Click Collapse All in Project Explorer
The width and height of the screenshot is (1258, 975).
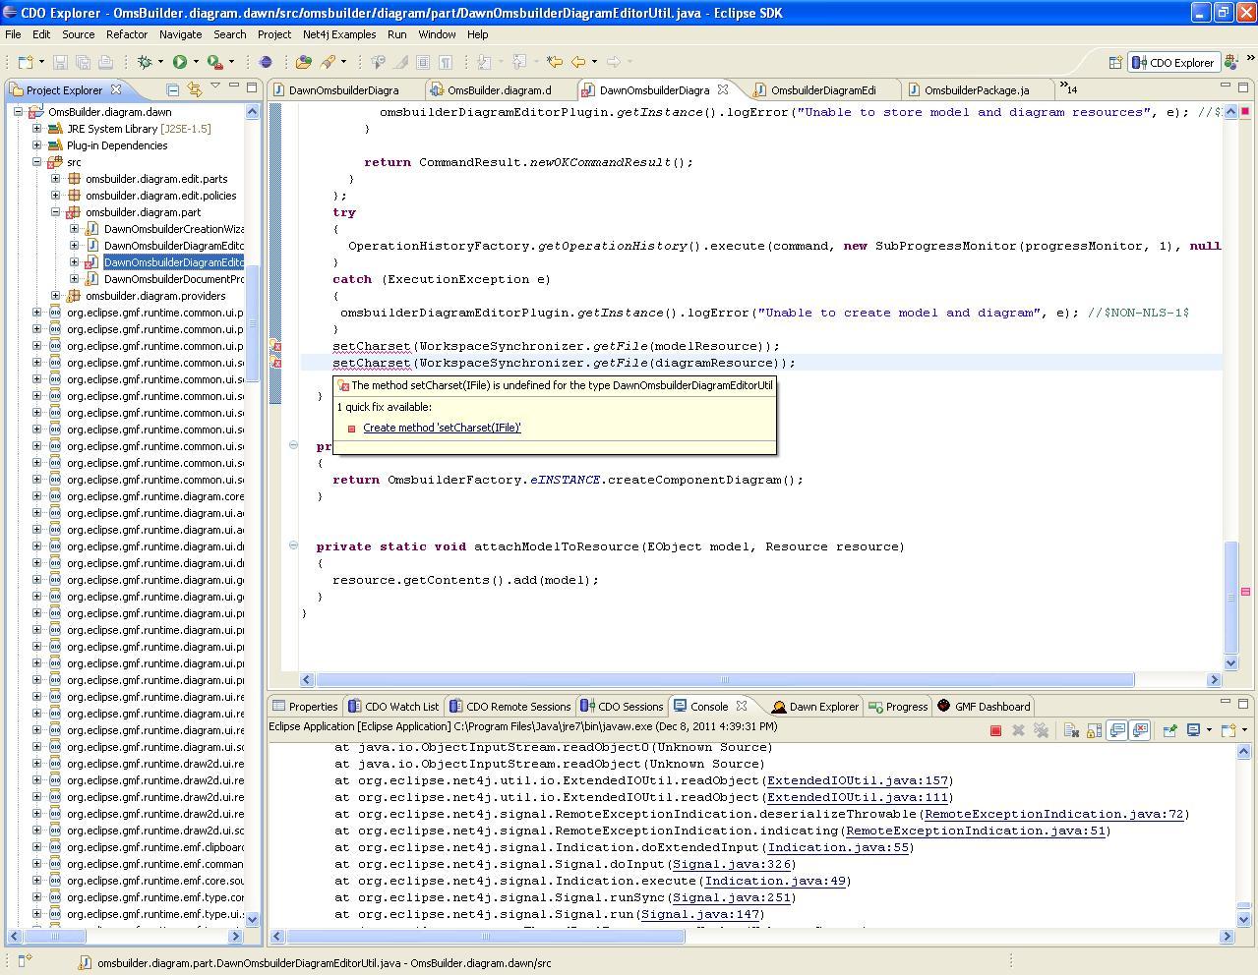172,89
